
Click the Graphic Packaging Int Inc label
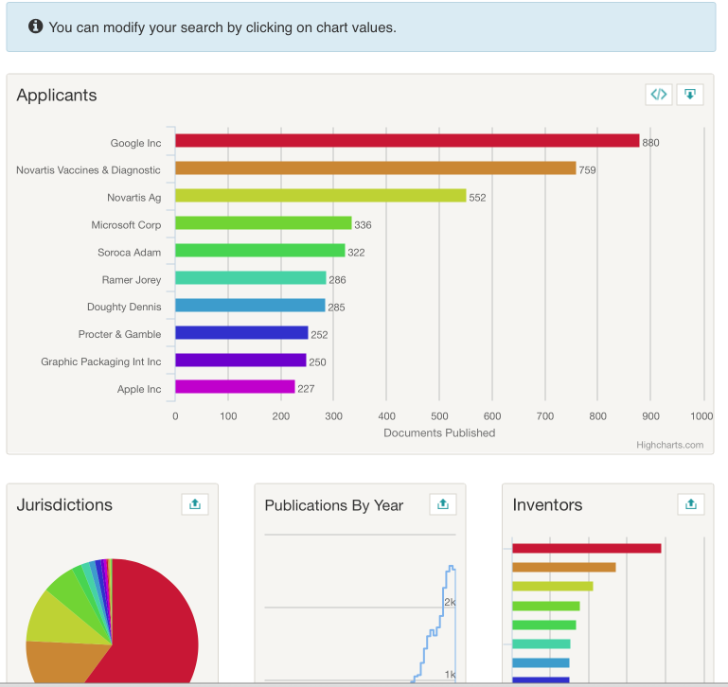coord(100,361)
